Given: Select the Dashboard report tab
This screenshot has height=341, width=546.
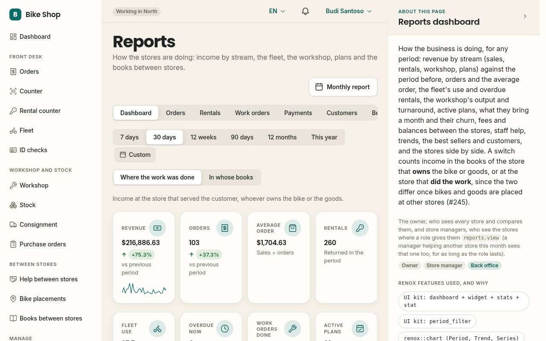Looking at the screenshot, I should [x=136, y=113].
